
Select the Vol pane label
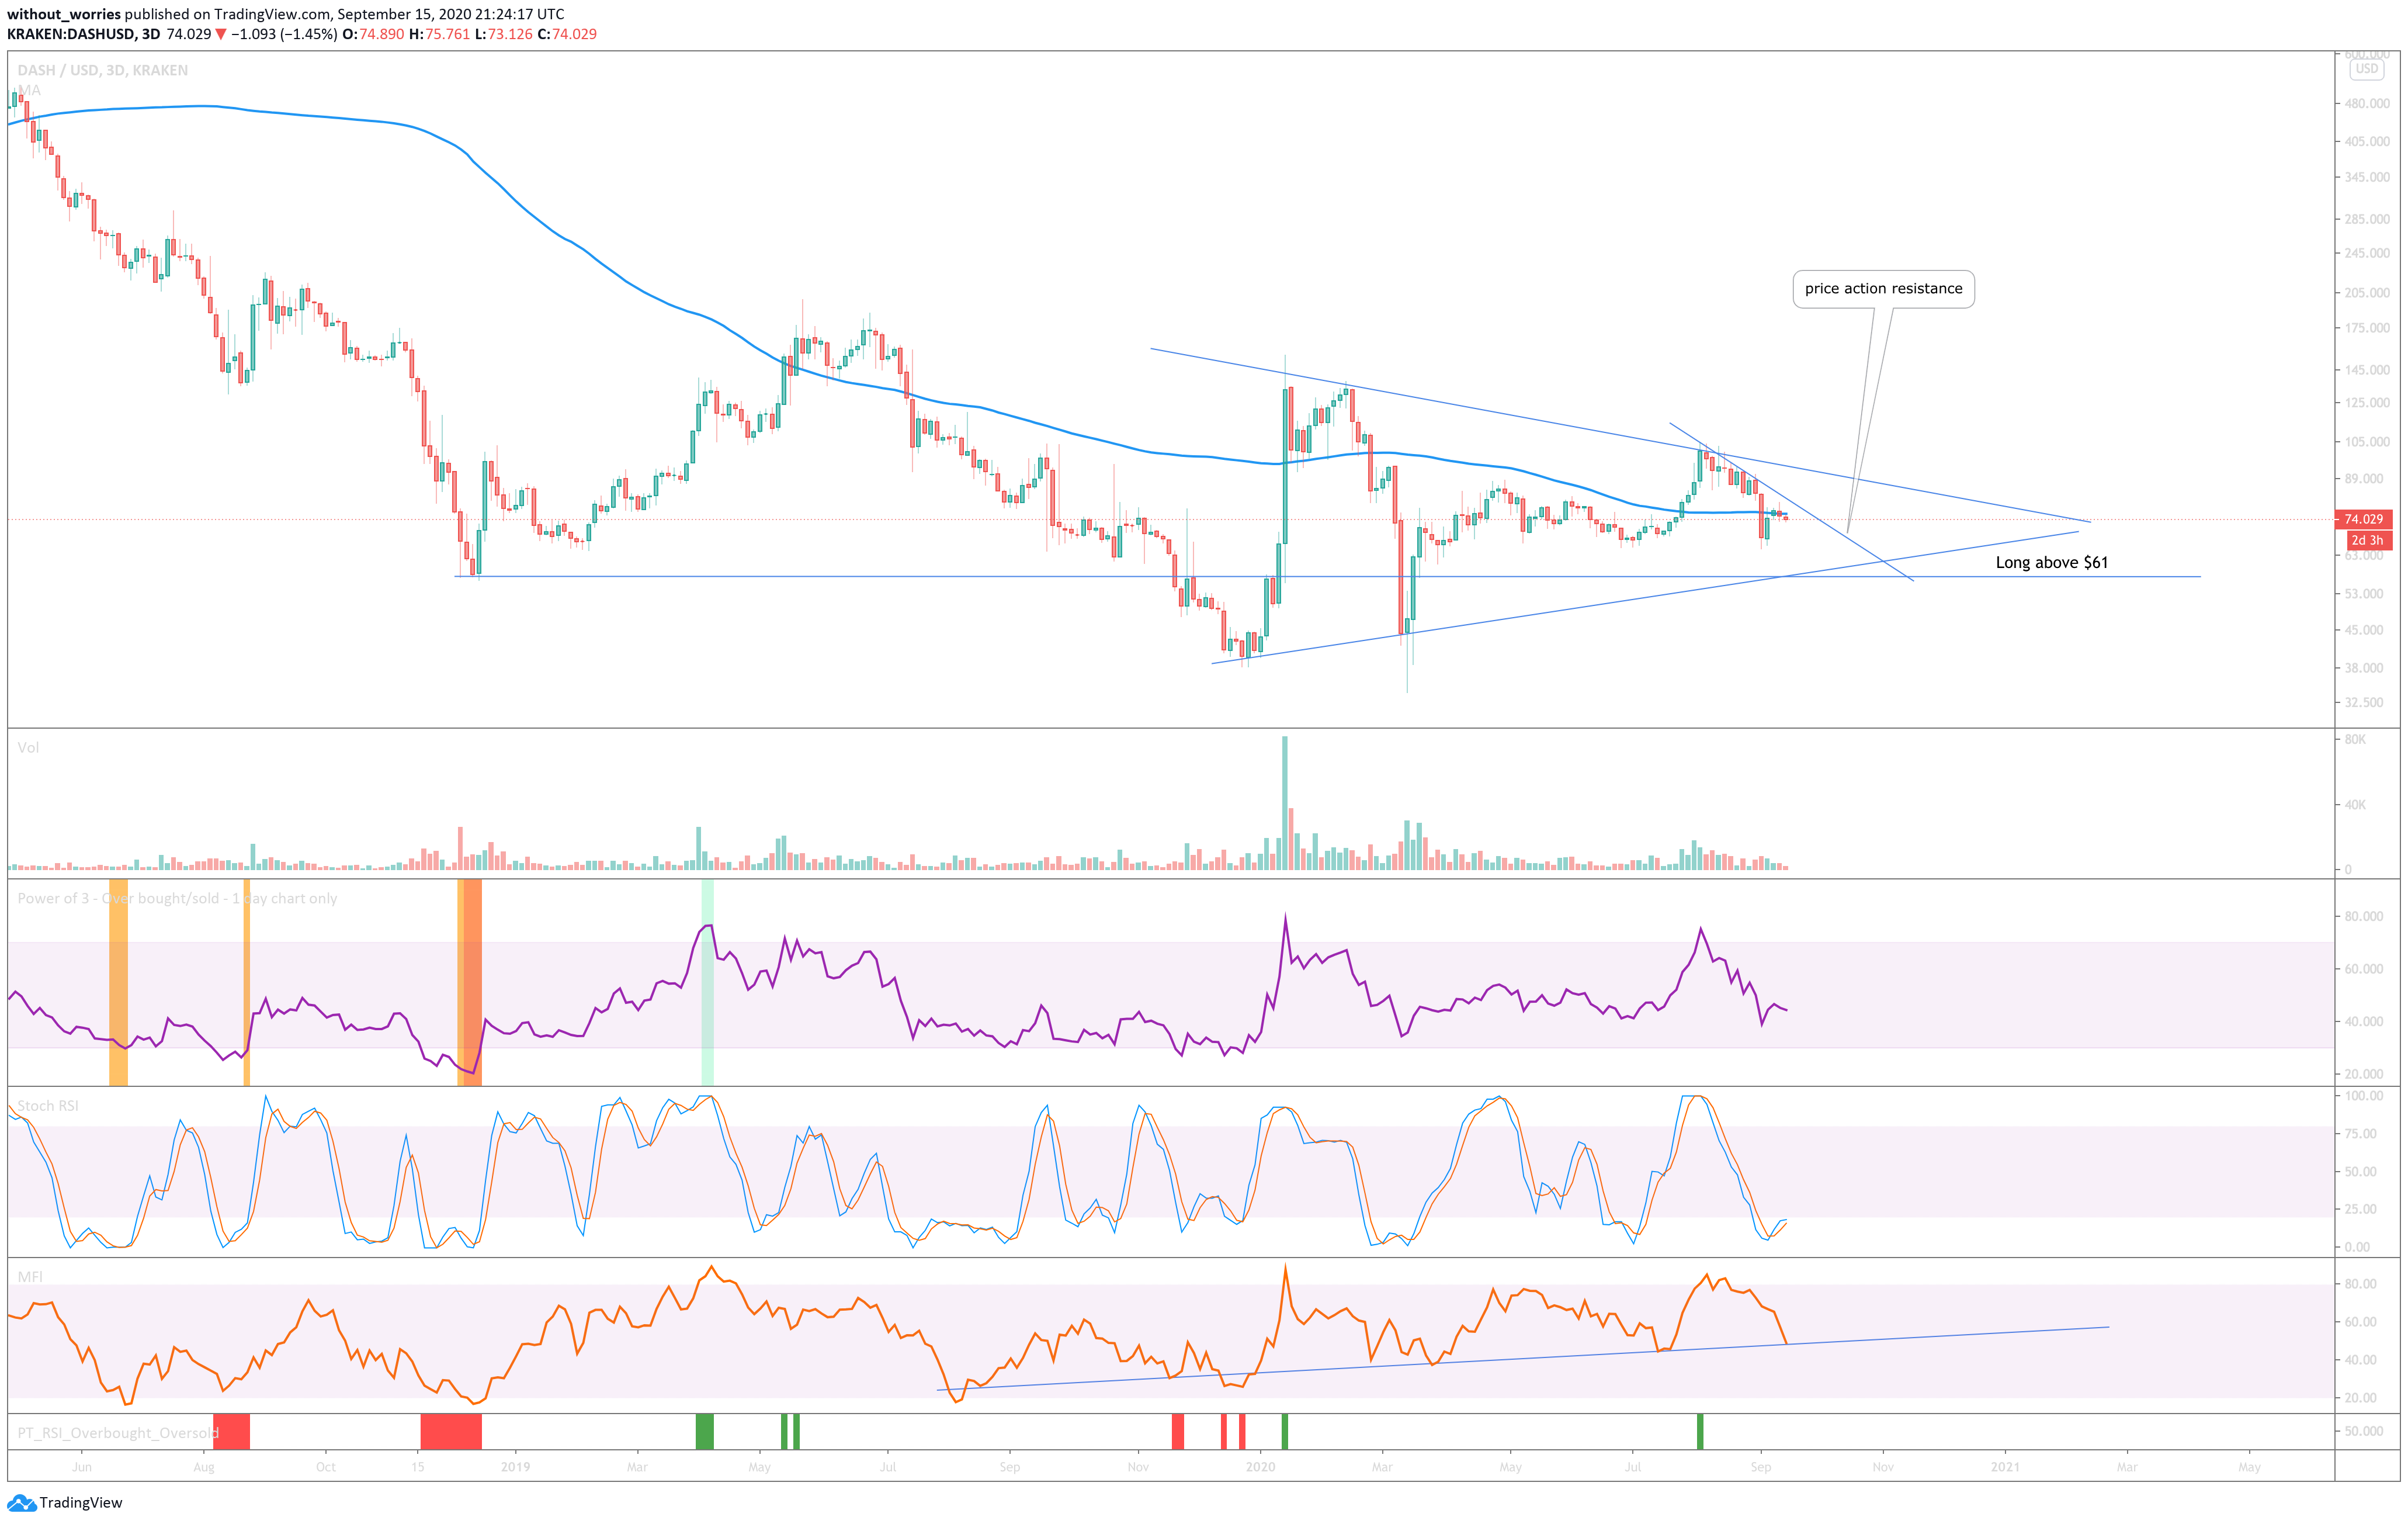(28, 748)
